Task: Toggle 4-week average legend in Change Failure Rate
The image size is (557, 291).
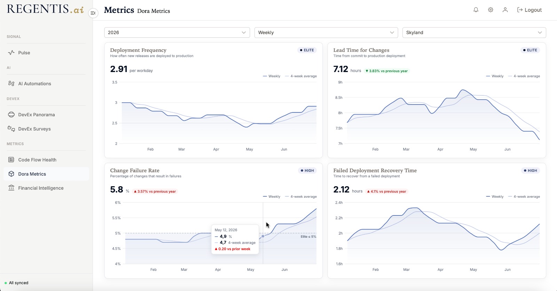Action: pyautogui.click(x=301, y=197)
